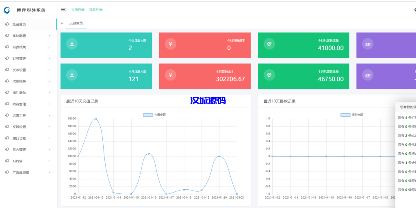416x208 pixels.
Task: Expand the 内容管理 chevron arrow
Action: tap(49, 104)
